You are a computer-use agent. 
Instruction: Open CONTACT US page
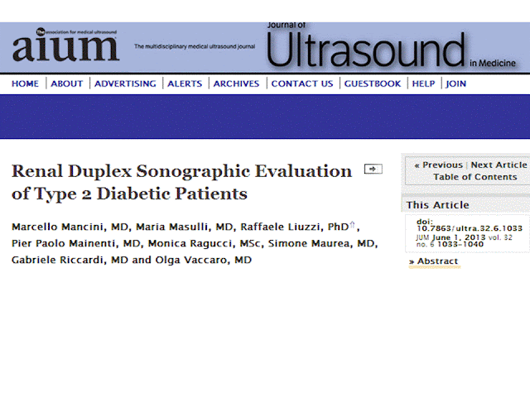[302, 84]
